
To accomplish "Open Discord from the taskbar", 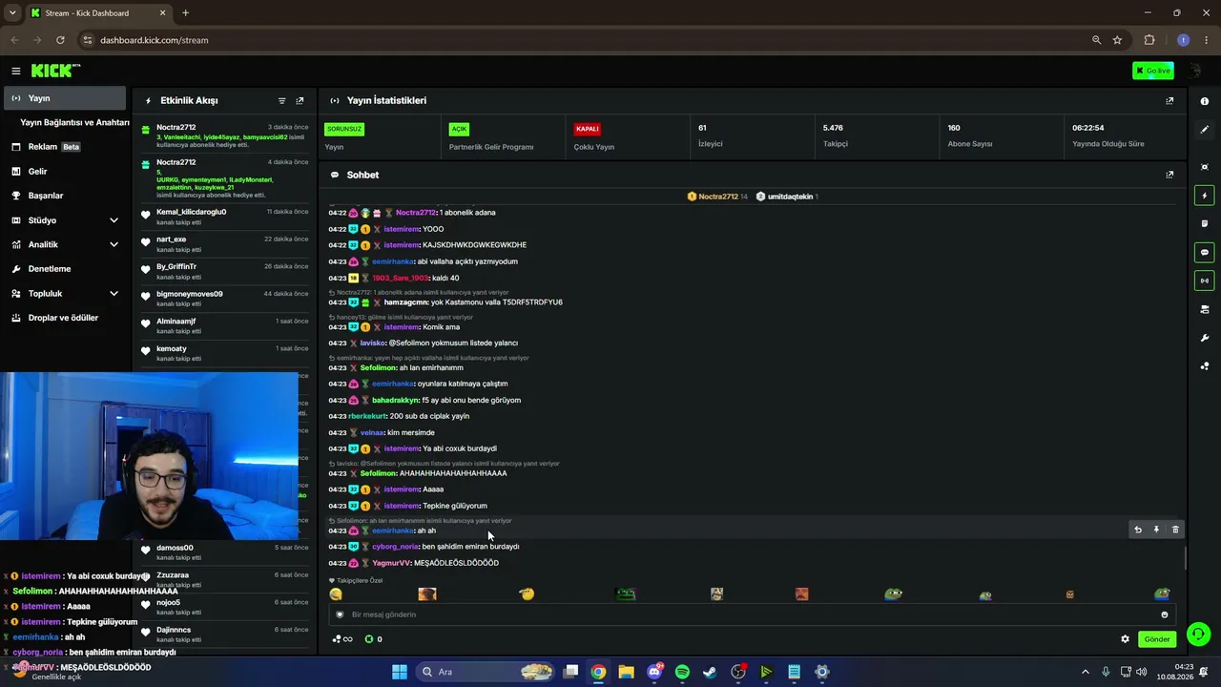I will pos(654,672).
